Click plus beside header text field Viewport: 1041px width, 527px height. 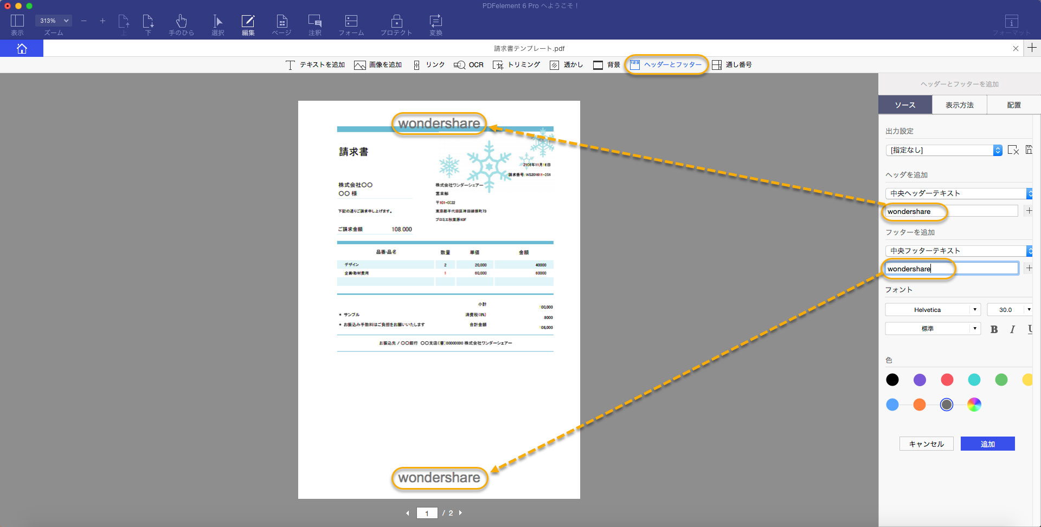point(1029,211)
